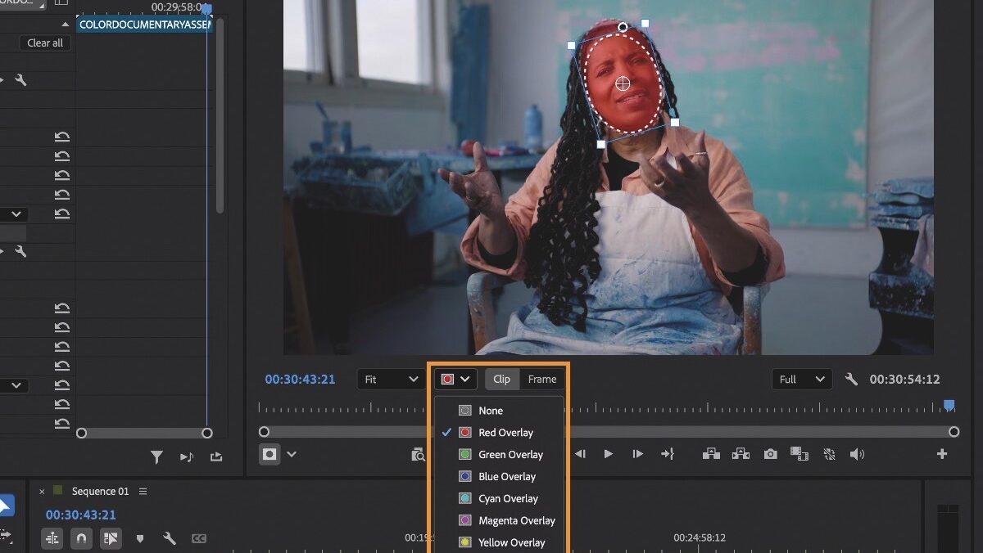
Task: Open the Button Editor plus icon
Action: (942, 454)
